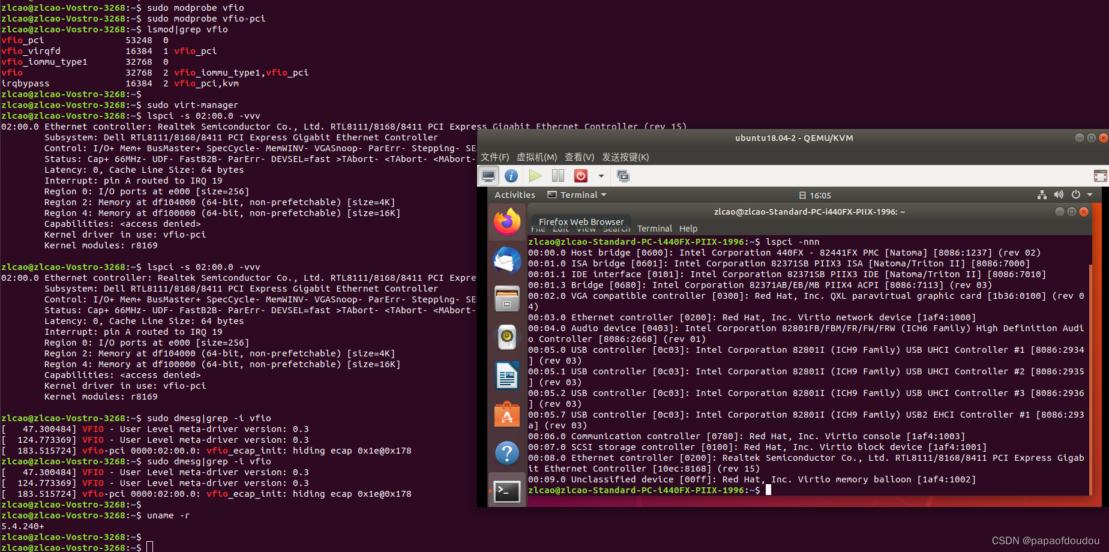Click '00:03.0 Ethernet controller' Virtio network line
This screenshot has width=1109, height=552.
tap(752, 317)
